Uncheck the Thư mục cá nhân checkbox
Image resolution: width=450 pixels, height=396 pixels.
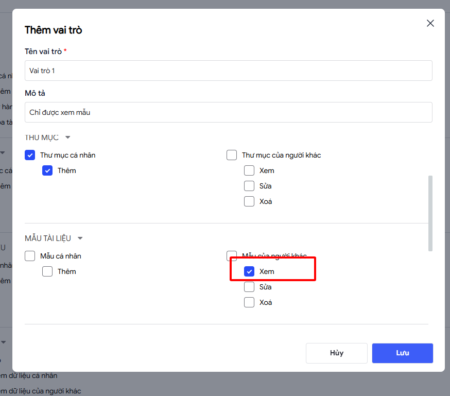30,155
